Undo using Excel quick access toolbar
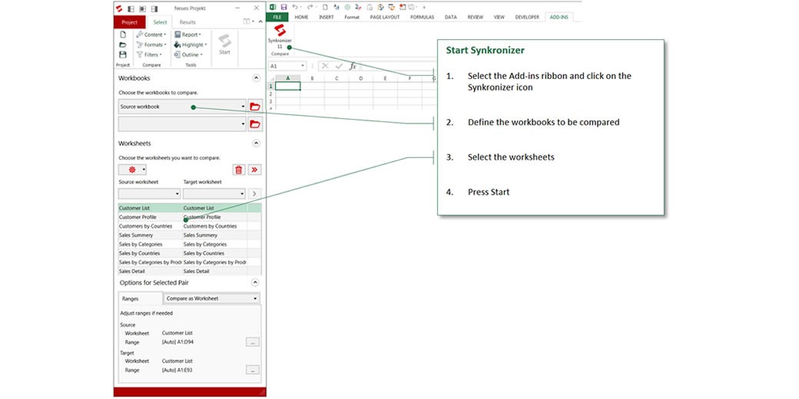 tap(294, 7)
